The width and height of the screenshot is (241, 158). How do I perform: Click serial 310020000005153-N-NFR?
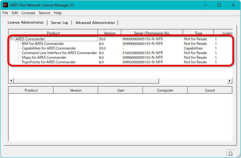point(142,53)
